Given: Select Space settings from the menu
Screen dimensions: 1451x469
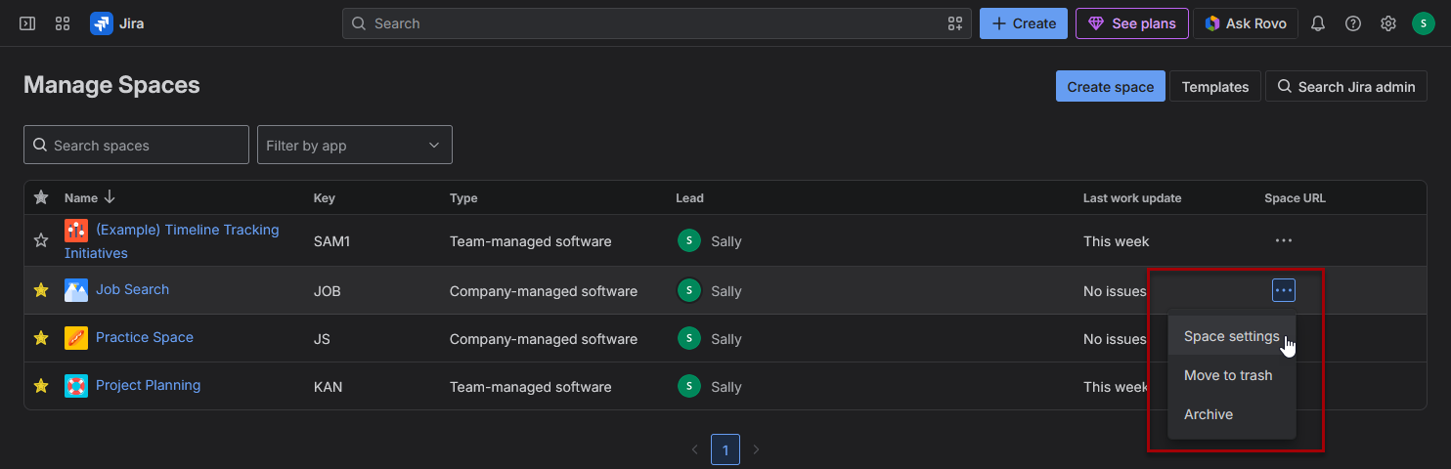Looking at the screenshot, I should [x=1232, y=336].
